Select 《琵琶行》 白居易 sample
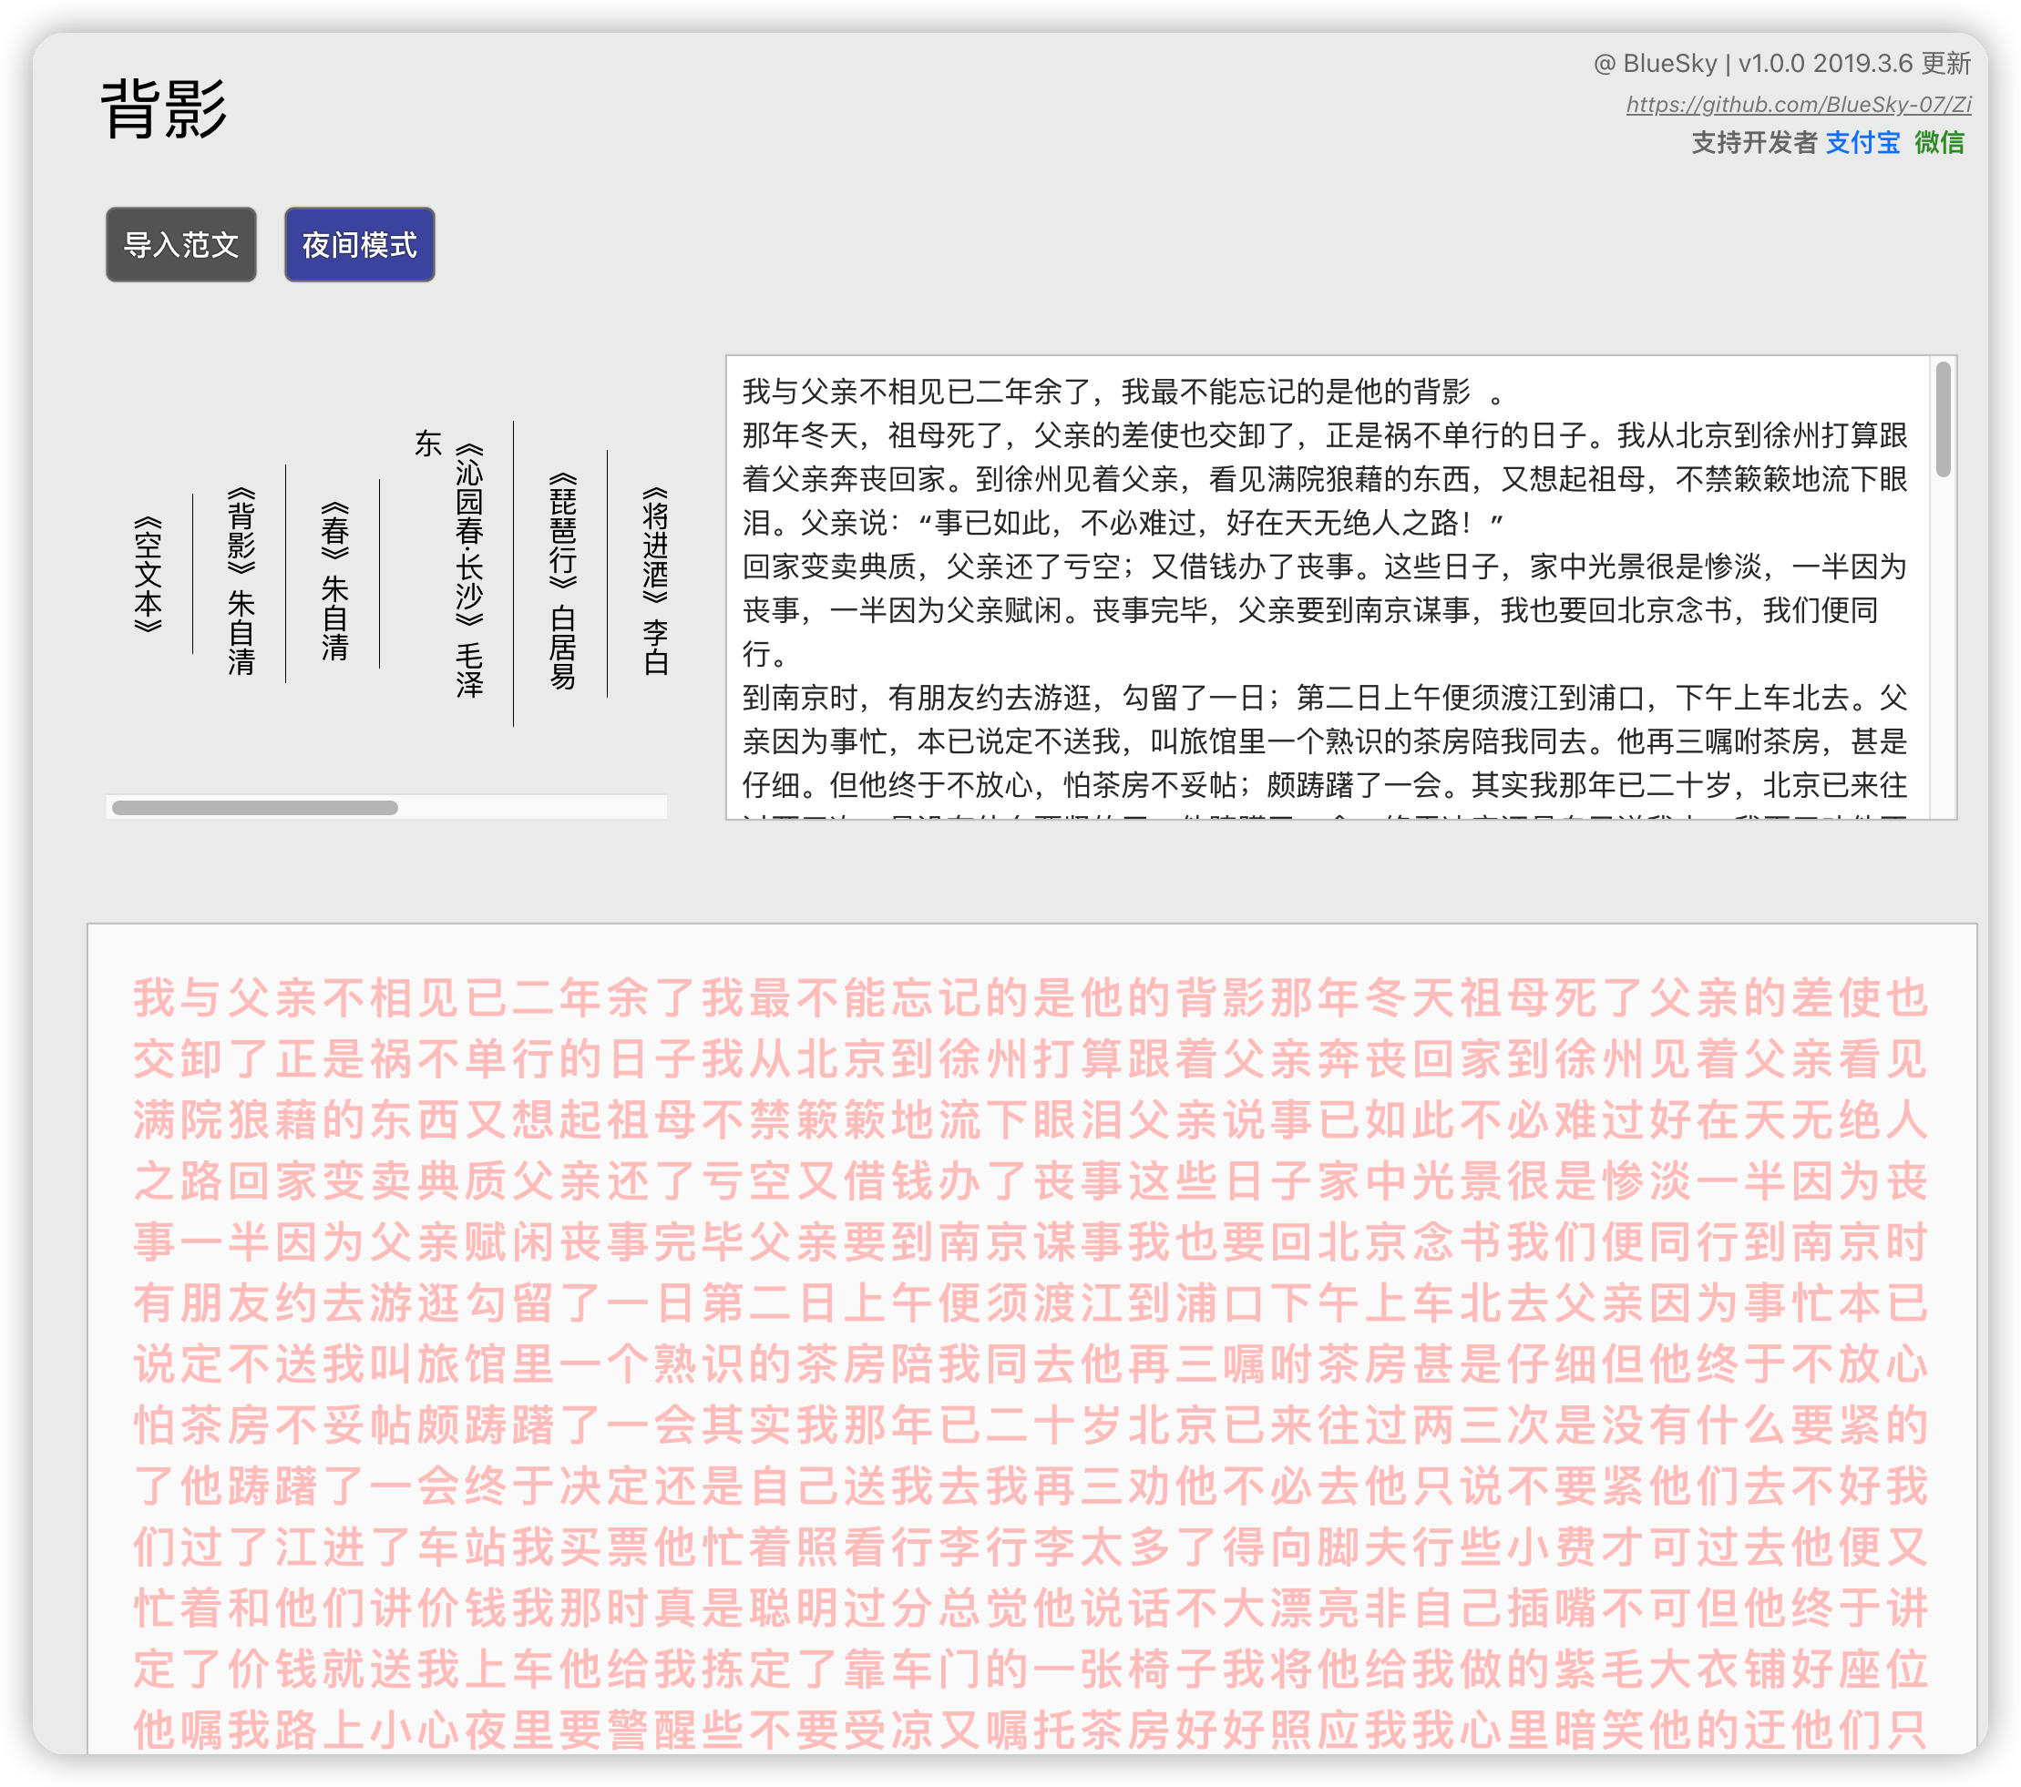 point(561,581)
